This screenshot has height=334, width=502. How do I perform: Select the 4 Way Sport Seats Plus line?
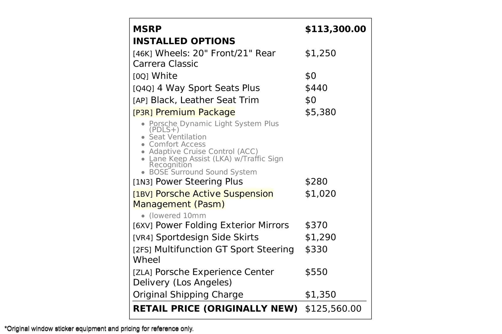[x=196, y=88]
